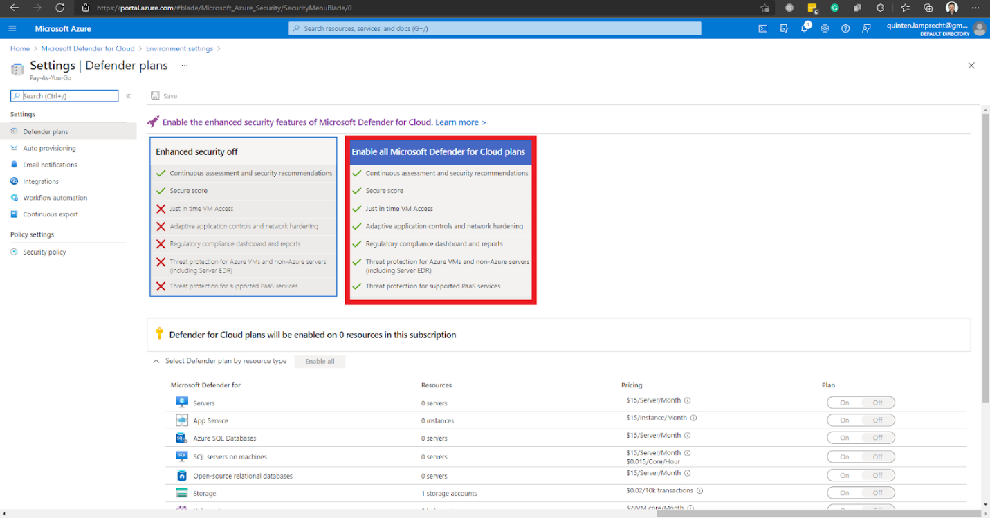990x518 pixels.
Task: Click the Azure top search bar
Action: click(495, 28)
